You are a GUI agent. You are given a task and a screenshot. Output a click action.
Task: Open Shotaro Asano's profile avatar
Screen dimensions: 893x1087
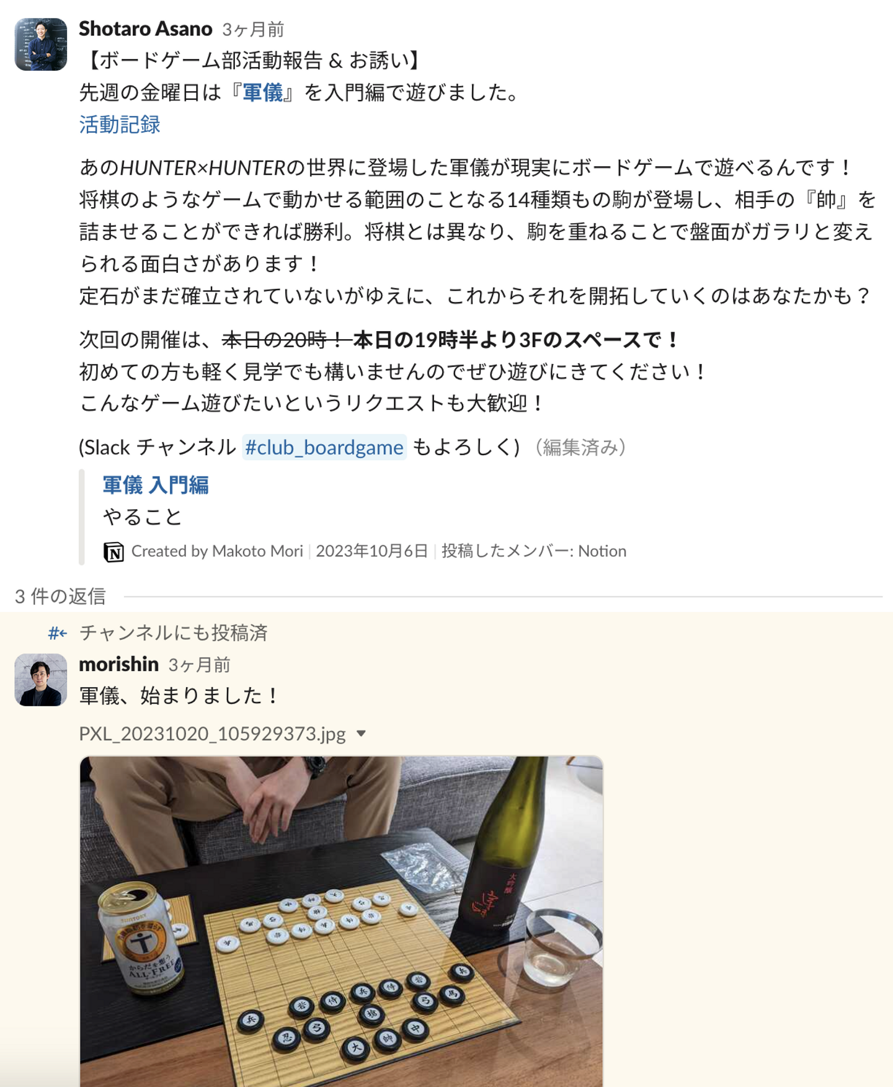coord(41,44)
